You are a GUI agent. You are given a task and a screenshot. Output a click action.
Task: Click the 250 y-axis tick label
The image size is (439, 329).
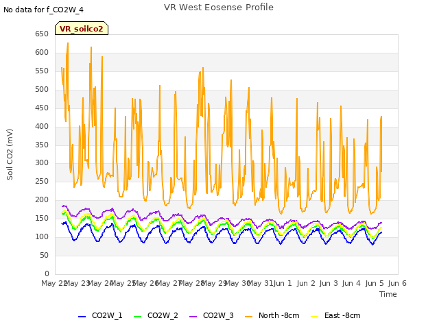click(x=42, y=181)
